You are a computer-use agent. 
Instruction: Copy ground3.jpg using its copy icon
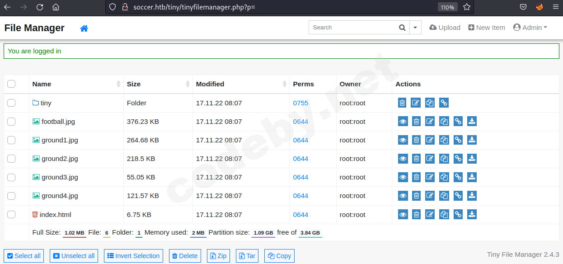444,177
